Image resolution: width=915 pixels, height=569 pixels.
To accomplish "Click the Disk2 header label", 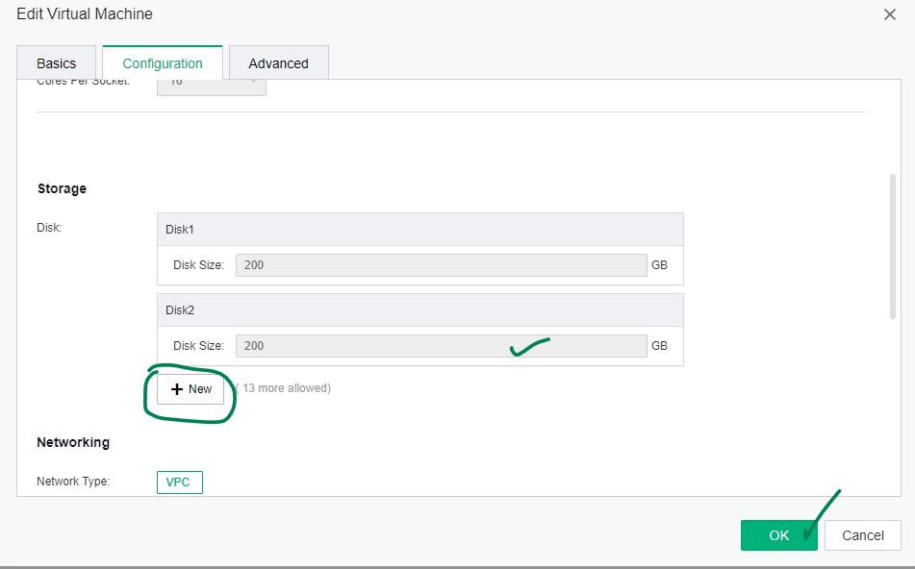I will (x=180, y=310).
